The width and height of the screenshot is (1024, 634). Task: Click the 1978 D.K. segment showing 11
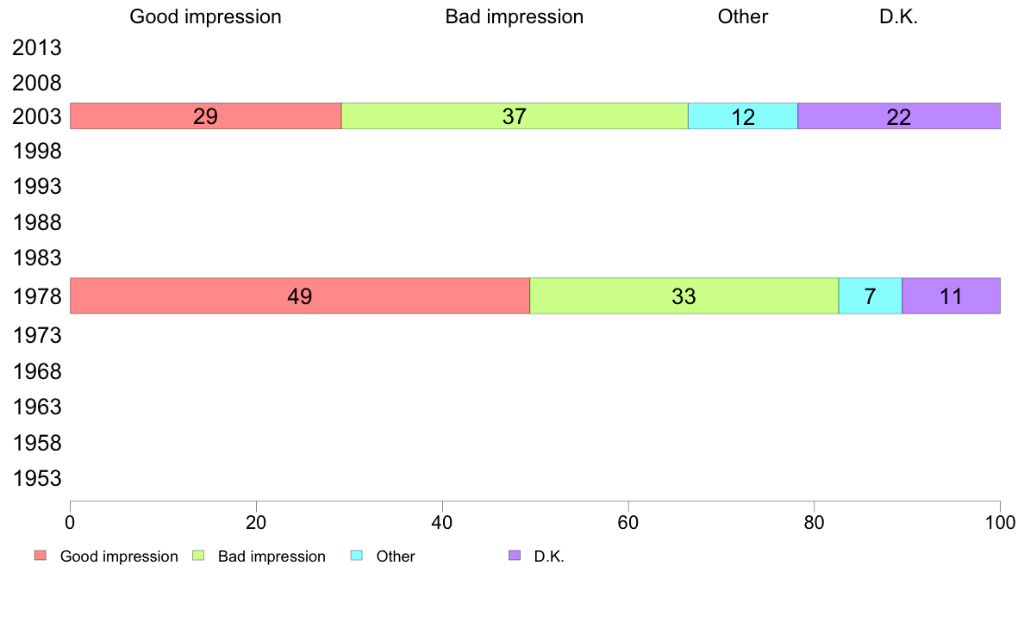click(x=950, y=295)
